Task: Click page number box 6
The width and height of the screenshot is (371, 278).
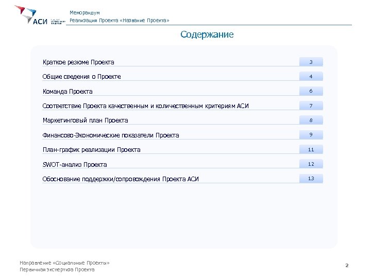Action: point(311,91)
